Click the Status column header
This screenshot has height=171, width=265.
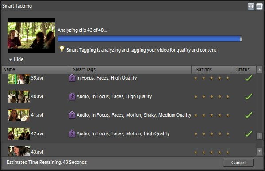[243, 69]
